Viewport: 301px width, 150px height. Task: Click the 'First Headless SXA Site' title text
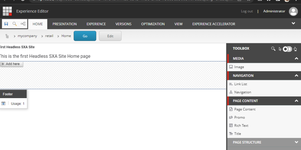17,47
